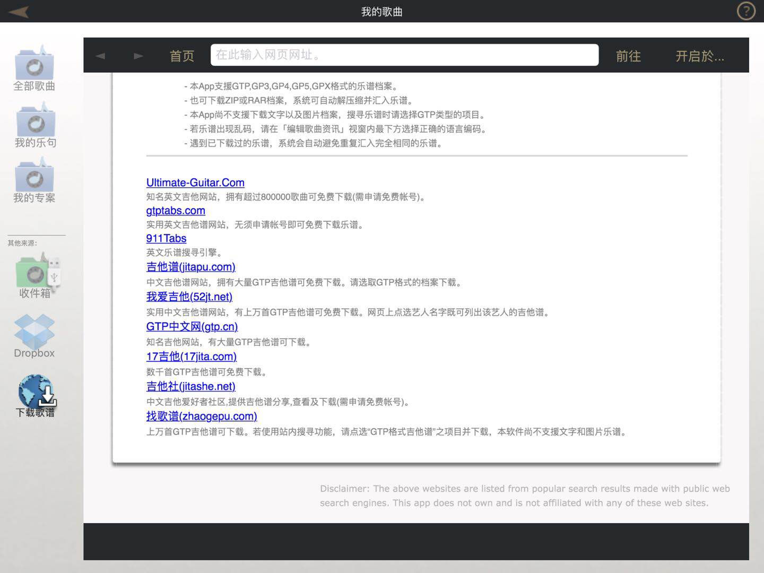Return to the 首页 home page

tap(181, 55)
